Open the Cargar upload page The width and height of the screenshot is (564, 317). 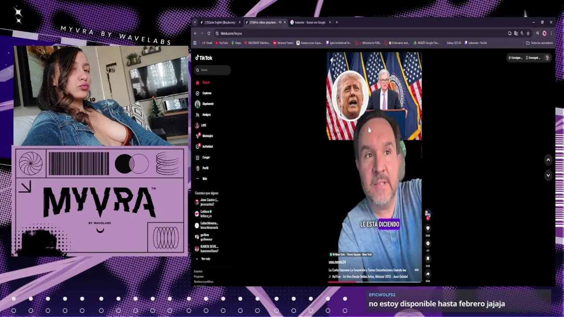203,157
